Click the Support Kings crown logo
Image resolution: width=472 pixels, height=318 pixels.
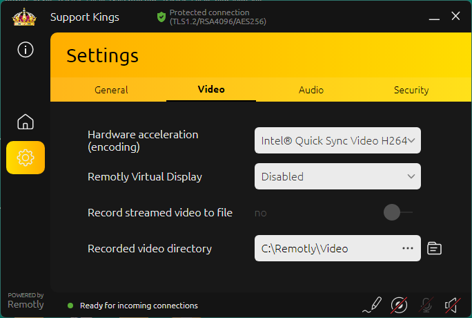(x=24, y=17)
